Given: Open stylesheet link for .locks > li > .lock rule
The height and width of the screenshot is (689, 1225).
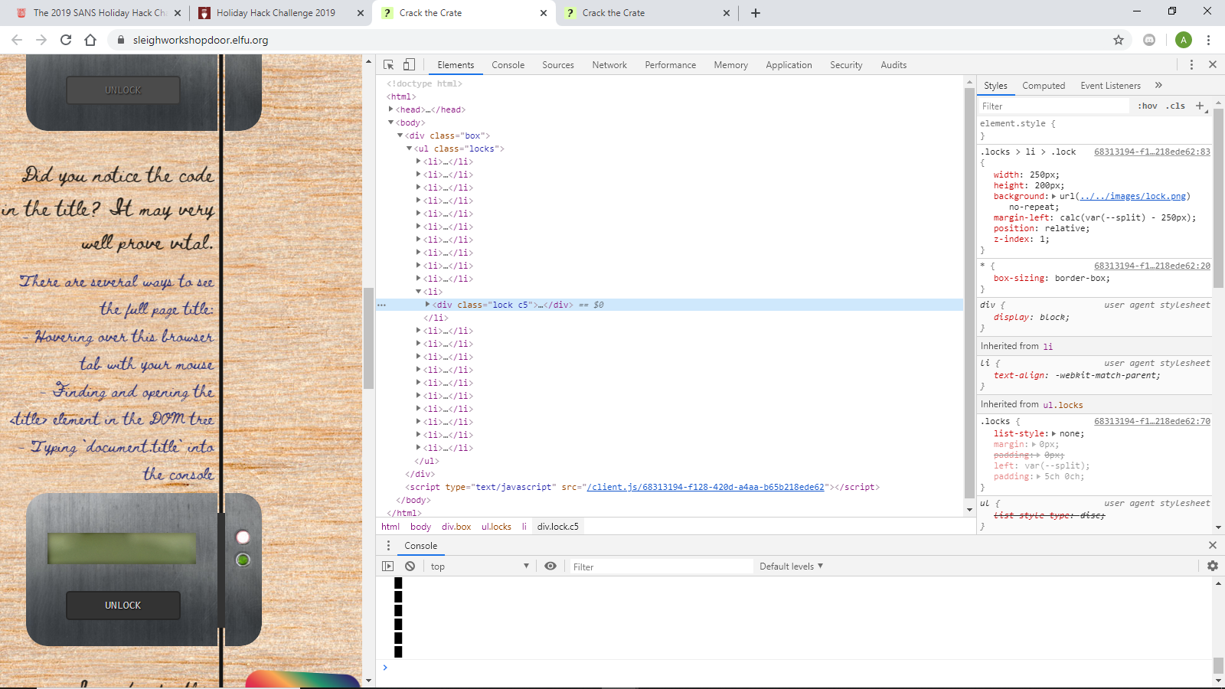Looking at the screenshot, I should [x=1152, y=152].
